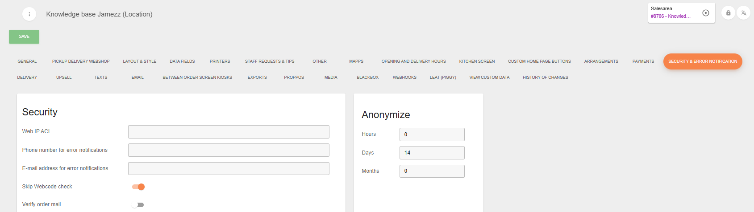Select the Webhooks tab
The image size is (754, 212).
[x=404, y=77]
